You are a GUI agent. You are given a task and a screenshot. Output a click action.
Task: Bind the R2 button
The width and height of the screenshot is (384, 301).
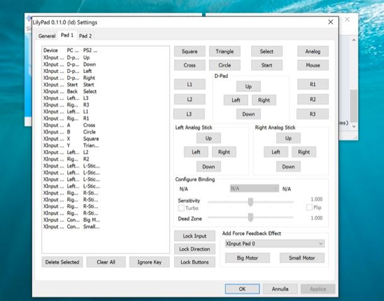click(313, 99)
